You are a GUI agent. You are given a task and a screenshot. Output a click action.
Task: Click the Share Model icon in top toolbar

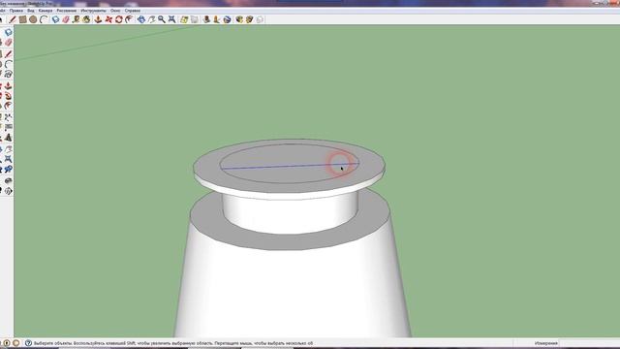pyautogui.click(x=250, y=19)
